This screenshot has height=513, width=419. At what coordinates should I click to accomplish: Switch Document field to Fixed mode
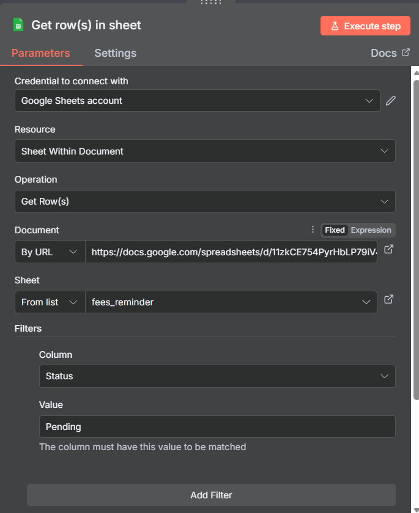pyautogui.click(x=335, y=230)
